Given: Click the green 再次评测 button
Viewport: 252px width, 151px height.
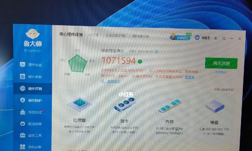Looking at the screenshot, I should point(221,63).
